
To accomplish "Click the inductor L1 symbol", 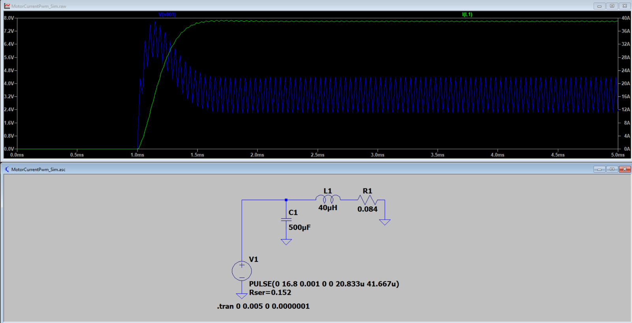I will (x=328, y=199).
